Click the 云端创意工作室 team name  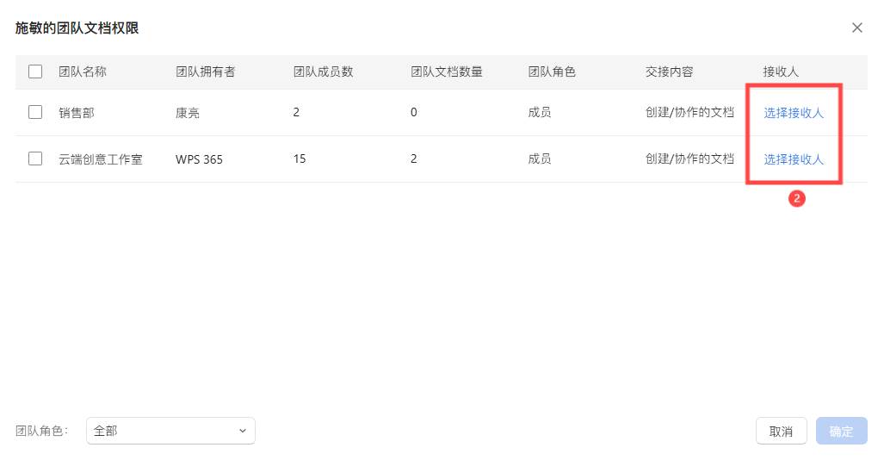point(100,159)
